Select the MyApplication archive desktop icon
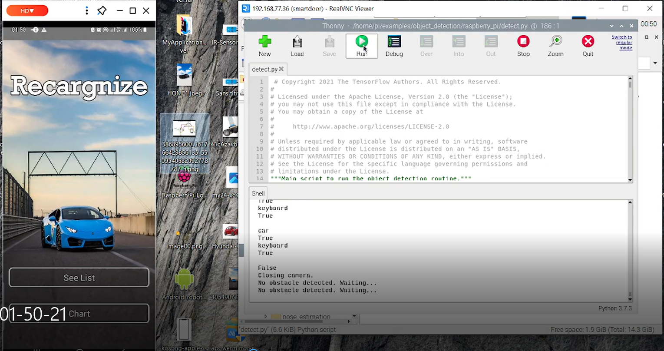This screenshot has height=351, width=664. point(184,33)
